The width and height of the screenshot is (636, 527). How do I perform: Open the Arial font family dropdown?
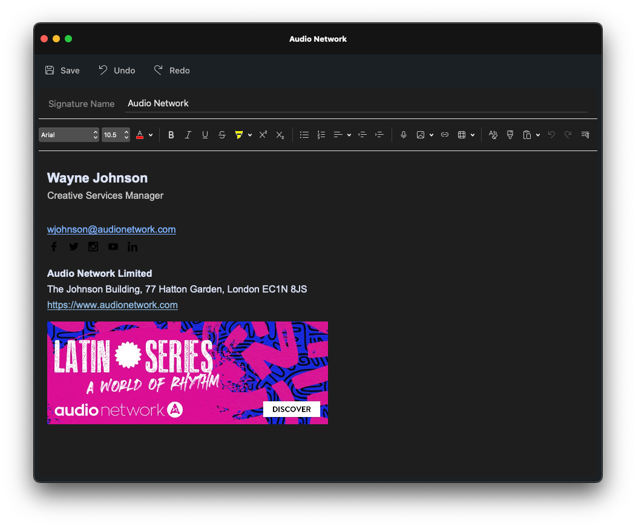click(68, 135)
